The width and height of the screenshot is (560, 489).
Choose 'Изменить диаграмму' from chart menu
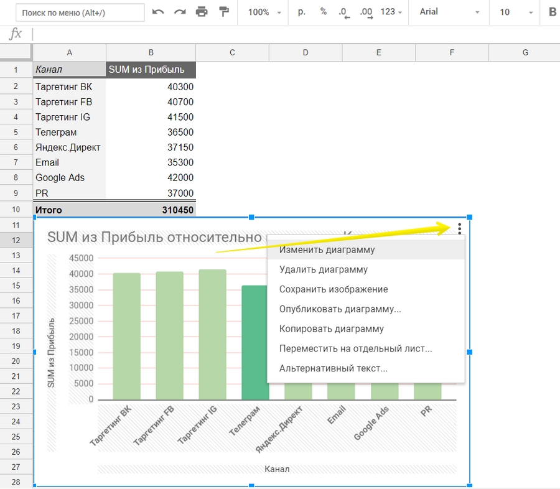[327, 250]
